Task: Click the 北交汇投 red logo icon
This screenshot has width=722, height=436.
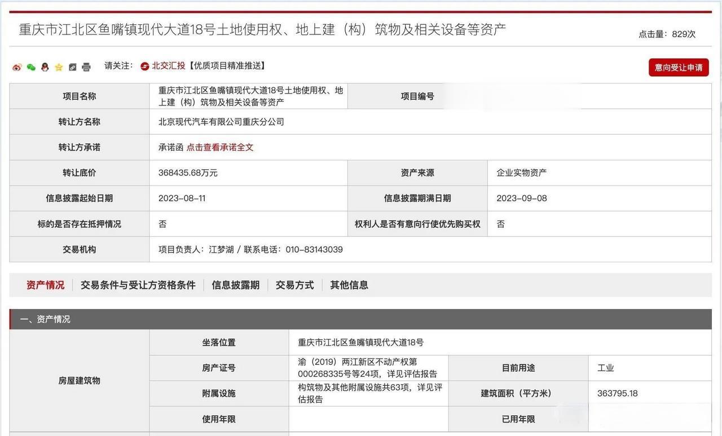Action: (145, 67)
